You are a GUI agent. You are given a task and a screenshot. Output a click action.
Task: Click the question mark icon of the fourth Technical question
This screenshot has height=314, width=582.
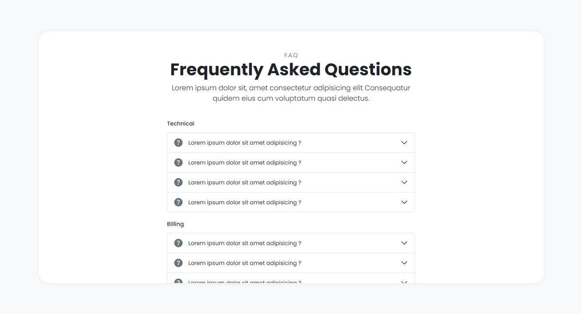(178, 202)
